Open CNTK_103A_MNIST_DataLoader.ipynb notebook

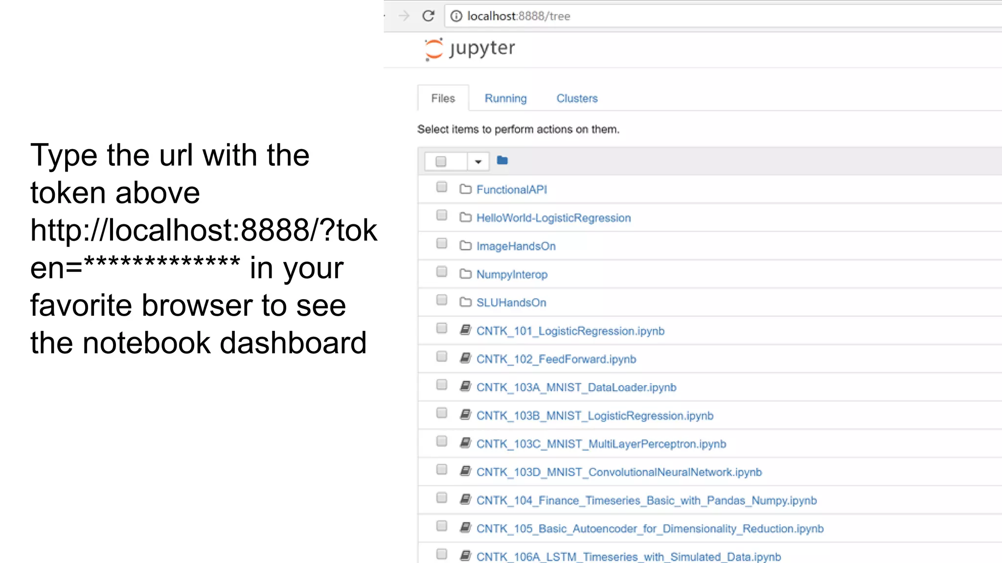[x=576, y=388]
